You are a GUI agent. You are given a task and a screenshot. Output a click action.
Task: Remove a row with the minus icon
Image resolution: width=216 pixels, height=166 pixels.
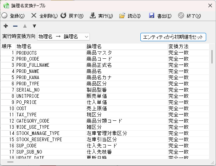coord(15,26)
